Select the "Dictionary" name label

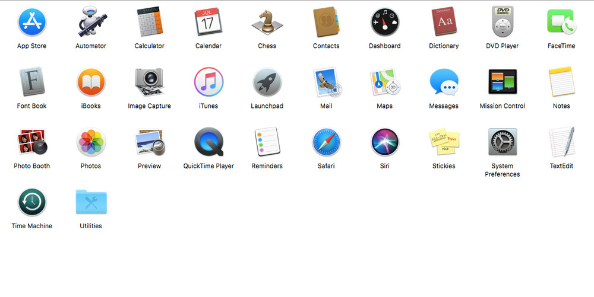coord(444,46)
